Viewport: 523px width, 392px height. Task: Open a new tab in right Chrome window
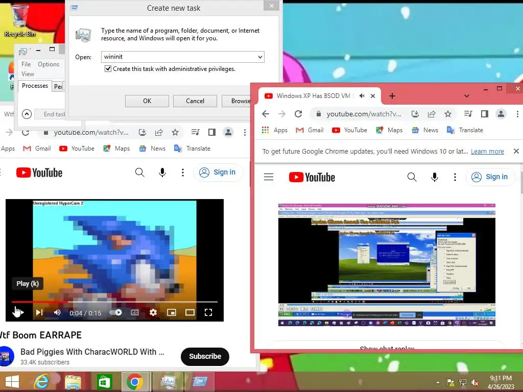click(392, 96)
